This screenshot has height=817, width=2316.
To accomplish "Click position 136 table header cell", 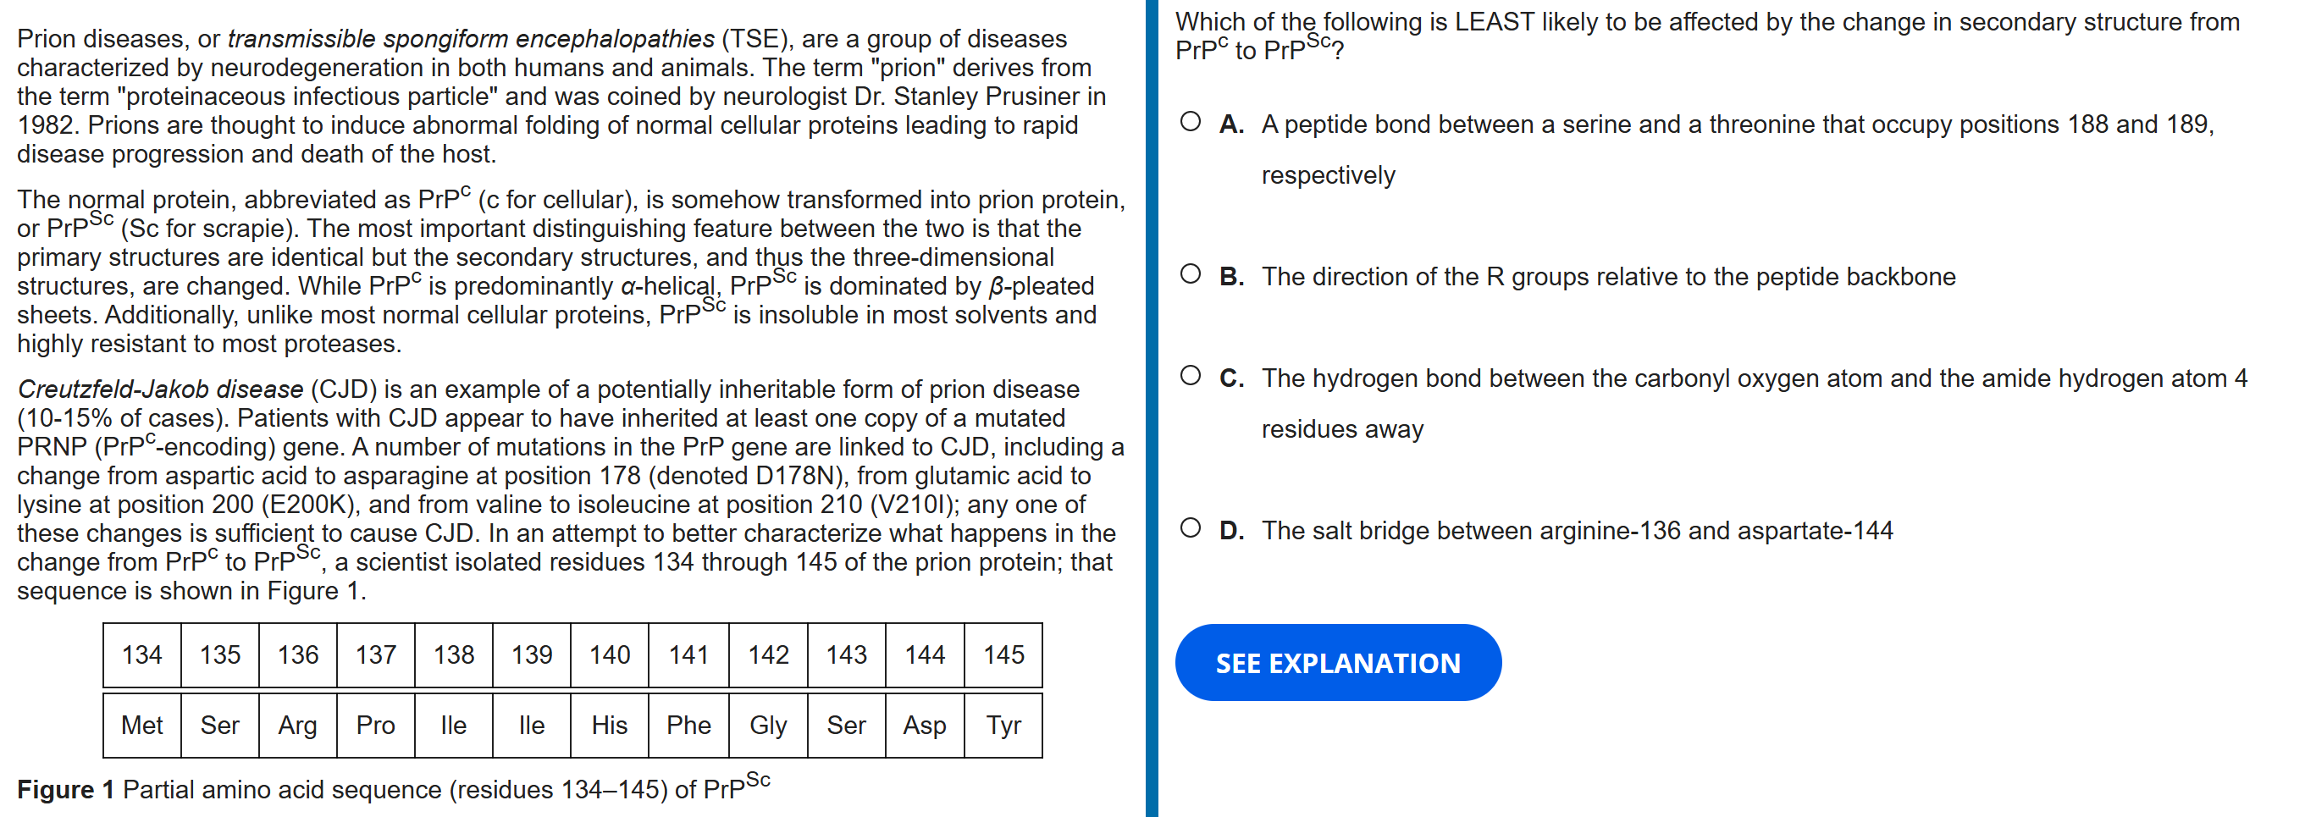I will pyautogui.click(x=297, y=655).
